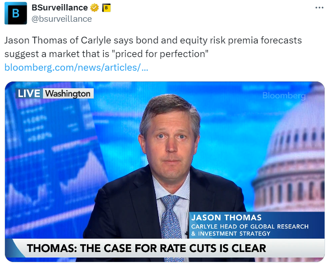This screenshot has height=266, width=330.
Task: Click the tweet text about risk premia
Action: (153, 40)
